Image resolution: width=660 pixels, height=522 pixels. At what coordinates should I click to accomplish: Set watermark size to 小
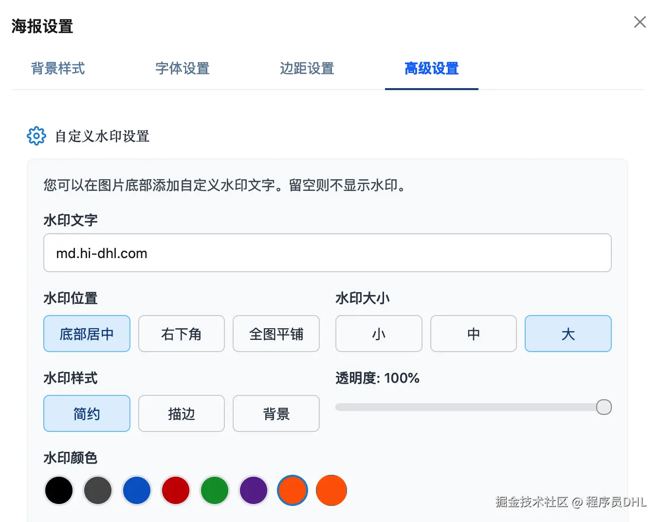[379, 334]
